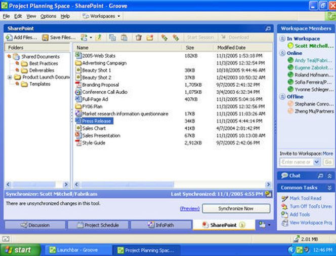
Task: Click Save Files in the toolbar
Action: 59,38
